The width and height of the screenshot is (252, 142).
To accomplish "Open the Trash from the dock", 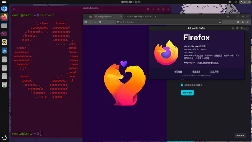I will (4, 85).
